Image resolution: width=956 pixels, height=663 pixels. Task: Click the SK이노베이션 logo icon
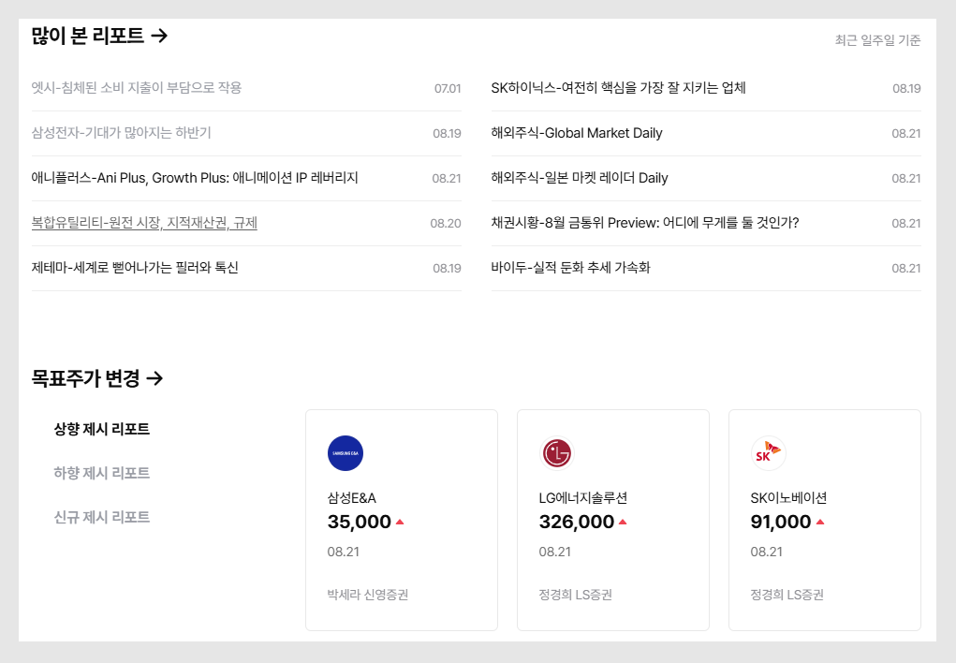[768, 453]
